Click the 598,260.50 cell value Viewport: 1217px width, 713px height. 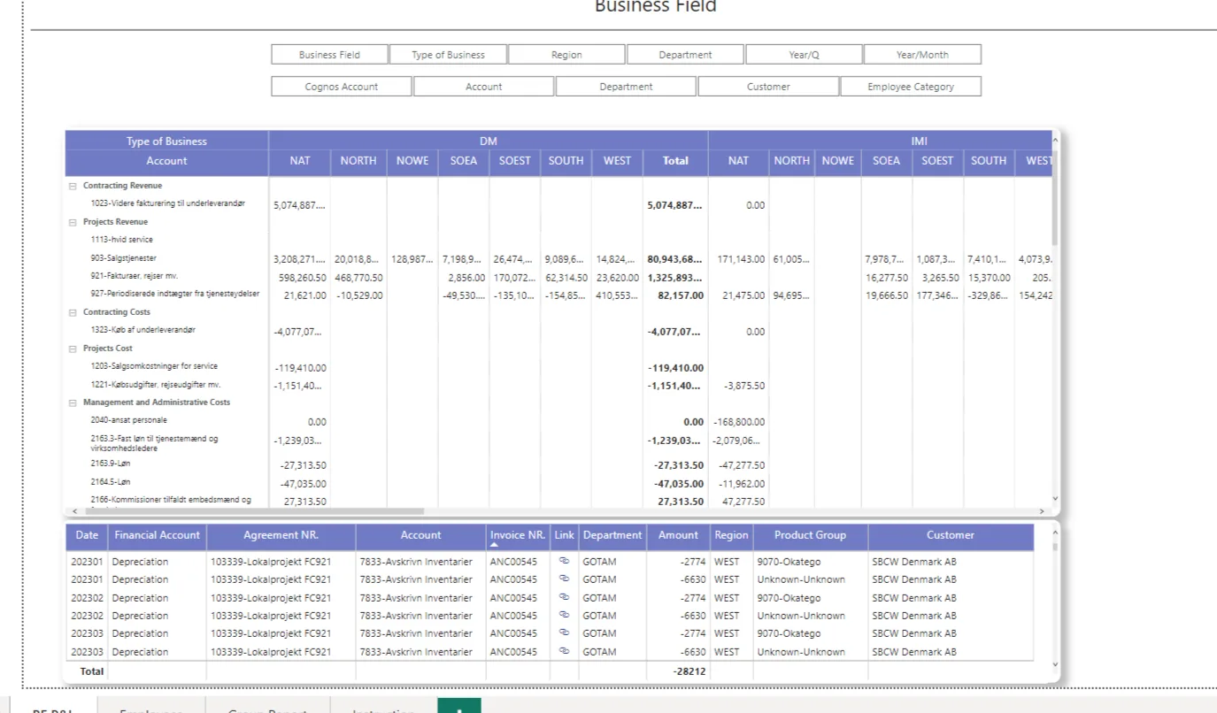tap(302, 278)
